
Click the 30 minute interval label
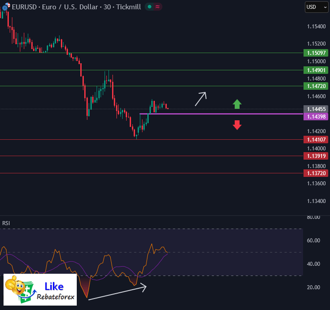(107, 7)
